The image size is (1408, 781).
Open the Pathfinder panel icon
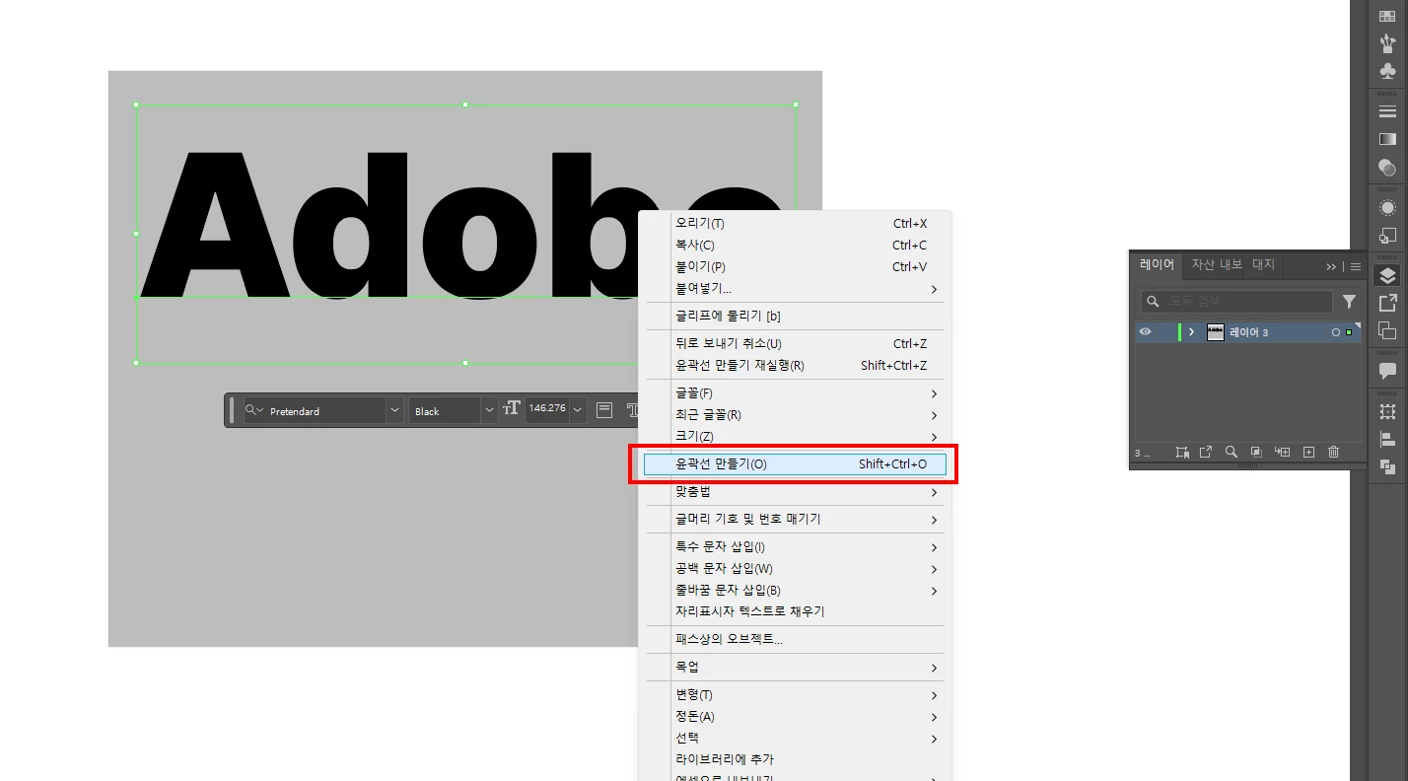1387,466
